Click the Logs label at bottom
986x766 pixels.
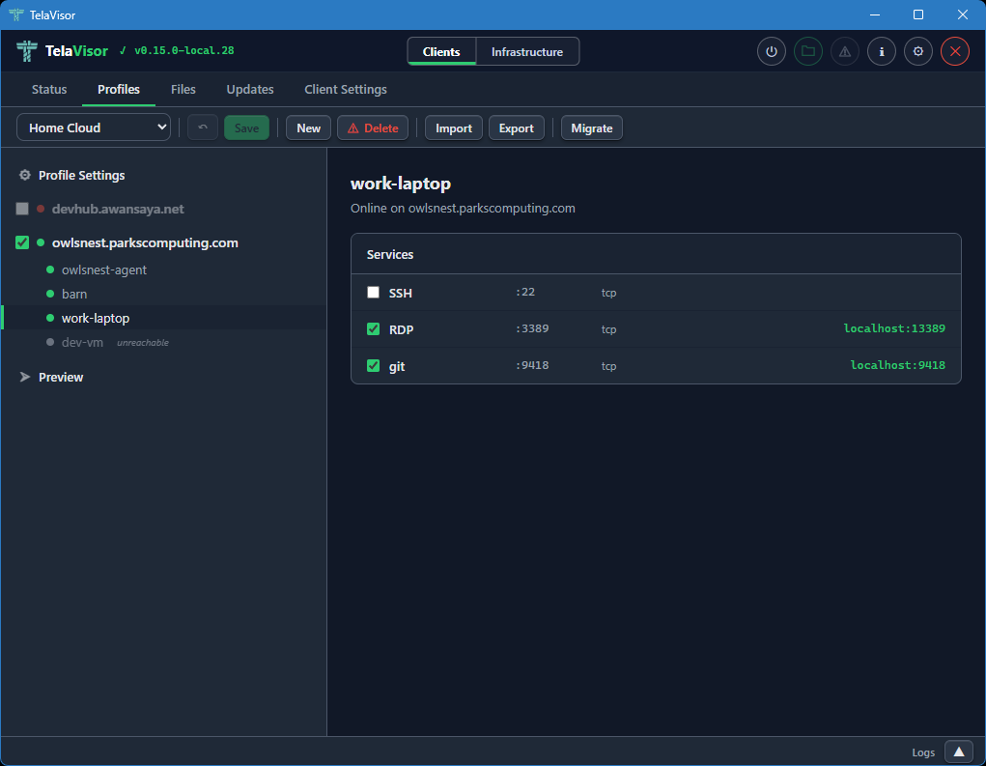[923, 752]
